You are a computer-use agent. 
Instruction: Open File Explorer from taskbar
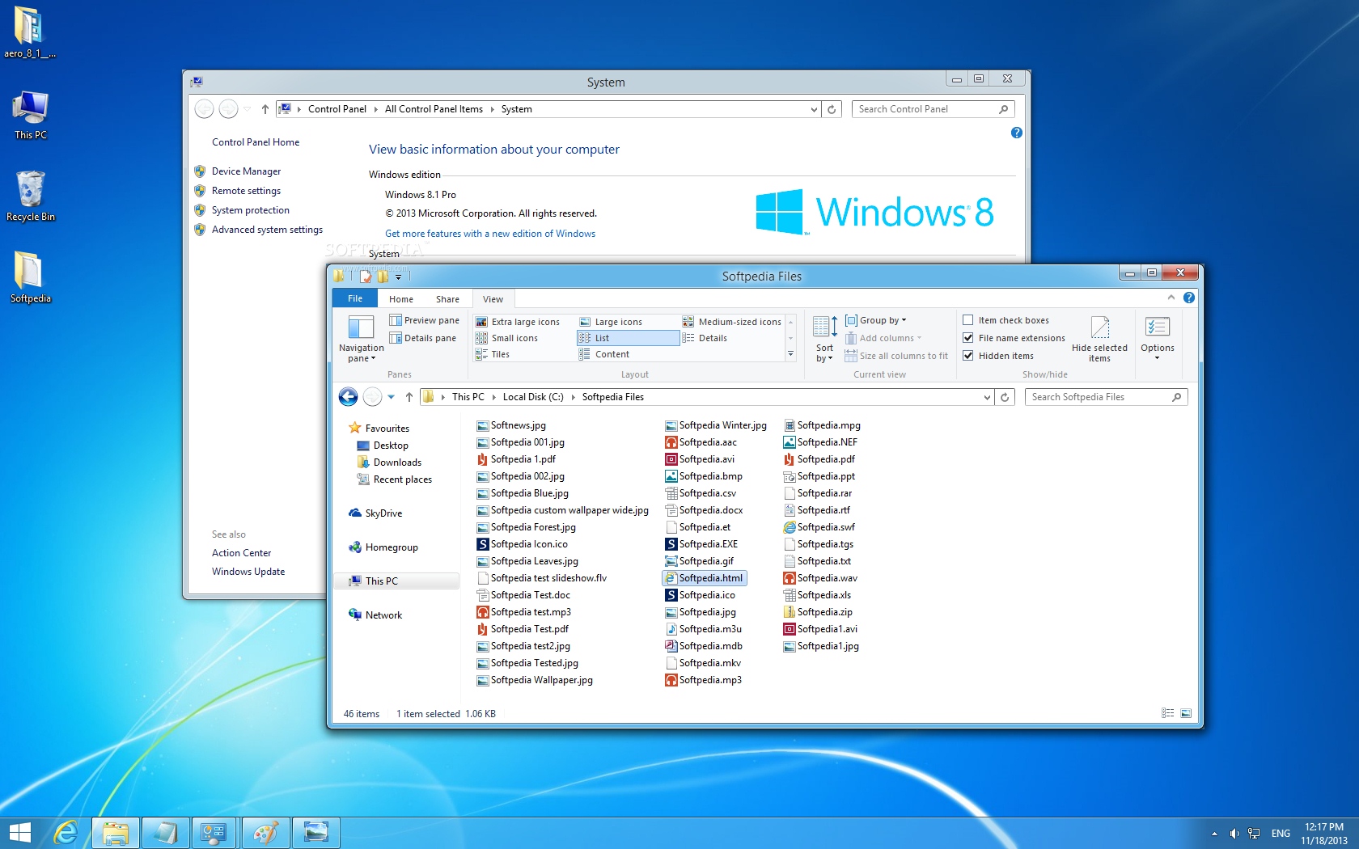(x=116, y=833)
